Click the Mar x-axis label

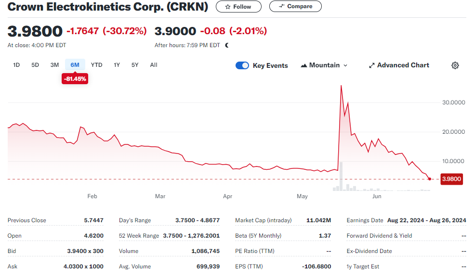pos(160,196)
